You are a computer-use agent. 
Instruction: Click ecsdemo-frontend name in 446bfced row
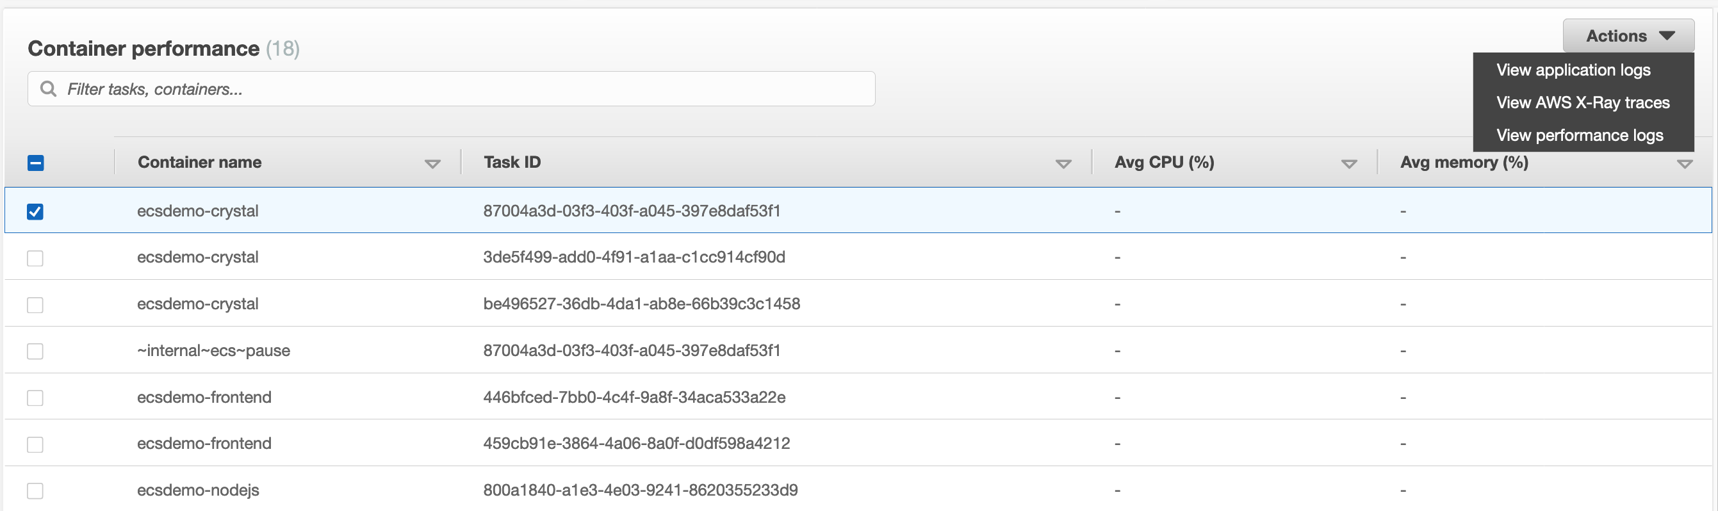point(204,397)
